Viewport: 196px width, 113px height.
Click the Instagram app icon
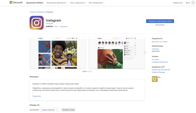click(x=37, y=23)
